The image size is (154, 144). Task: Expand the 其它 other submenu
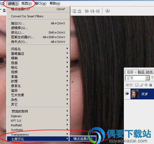tap(38, 104)
